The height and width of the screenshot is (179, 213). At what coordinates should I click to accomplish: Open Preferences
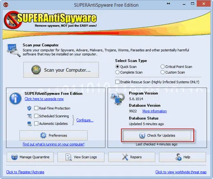[53, 135]
